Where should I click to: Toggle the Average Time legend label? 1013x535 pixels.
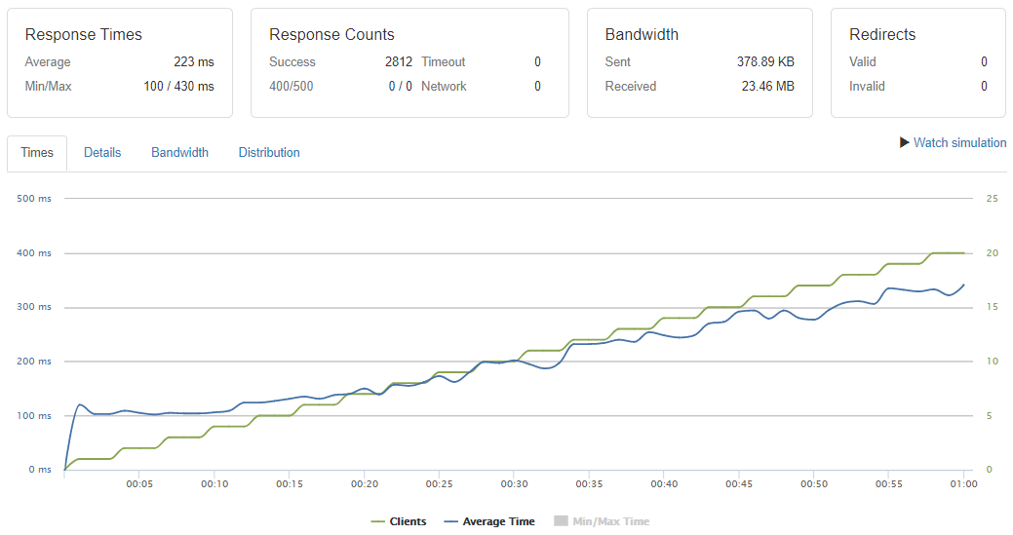click(x=498, y=522)
